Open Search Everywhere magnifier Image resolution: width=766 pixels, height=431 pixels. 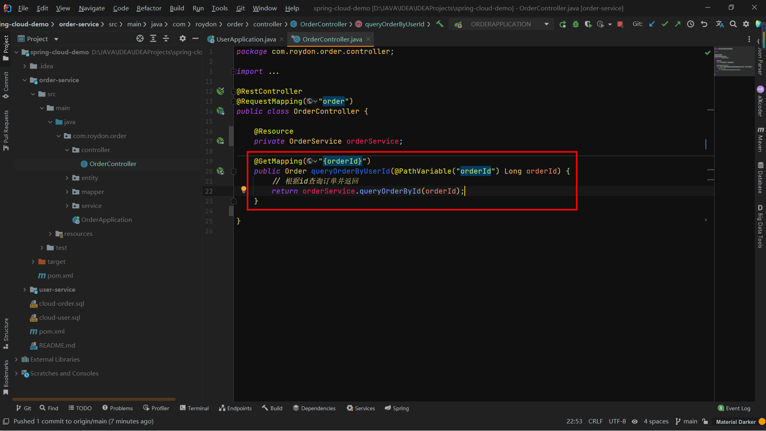pyautogui.click(x=733, y=24)
